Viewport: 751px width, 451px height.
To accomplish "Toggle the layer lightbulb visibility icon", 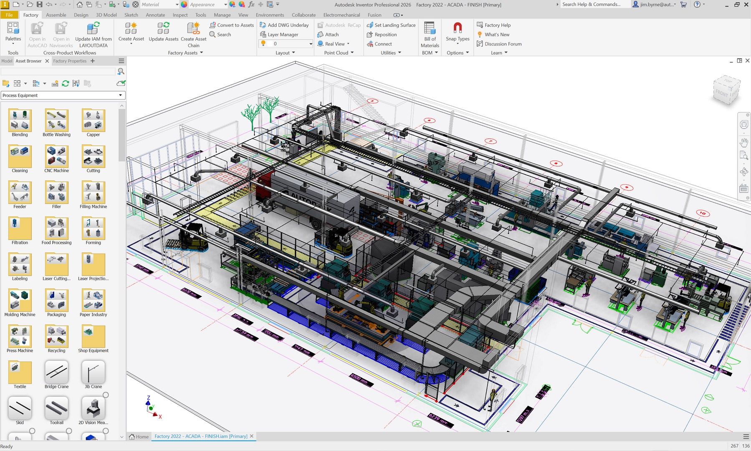I will pos(263,43).
